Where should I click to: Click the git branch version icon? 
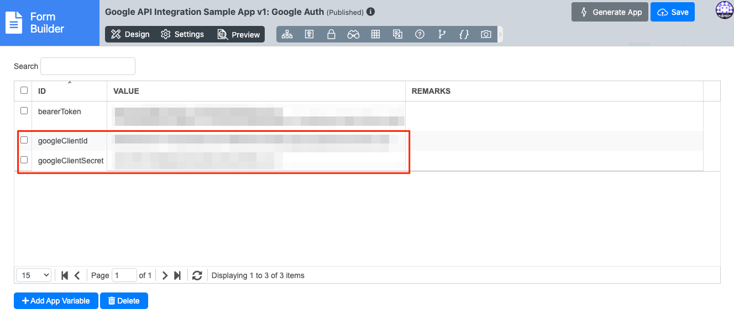[442, 34]
